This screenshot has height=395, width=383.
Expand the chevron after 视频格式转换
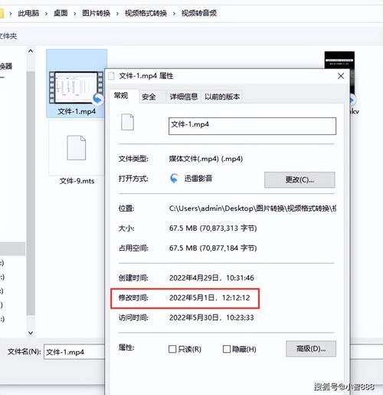pyautogui.click(x=174, y=14)
